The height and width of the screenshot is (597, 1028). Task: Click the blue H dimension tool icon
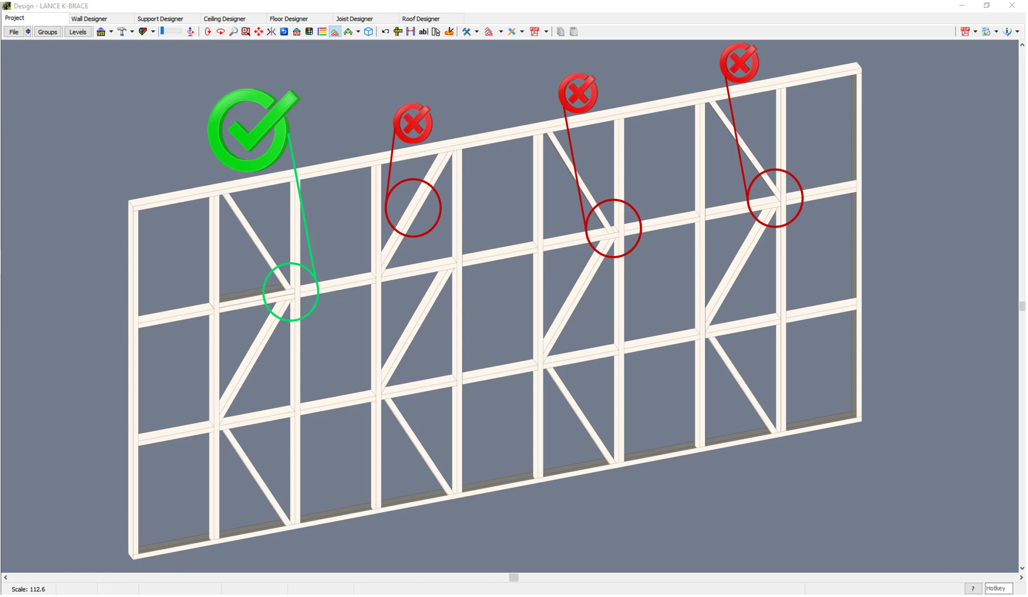click(x=411, y=32)
